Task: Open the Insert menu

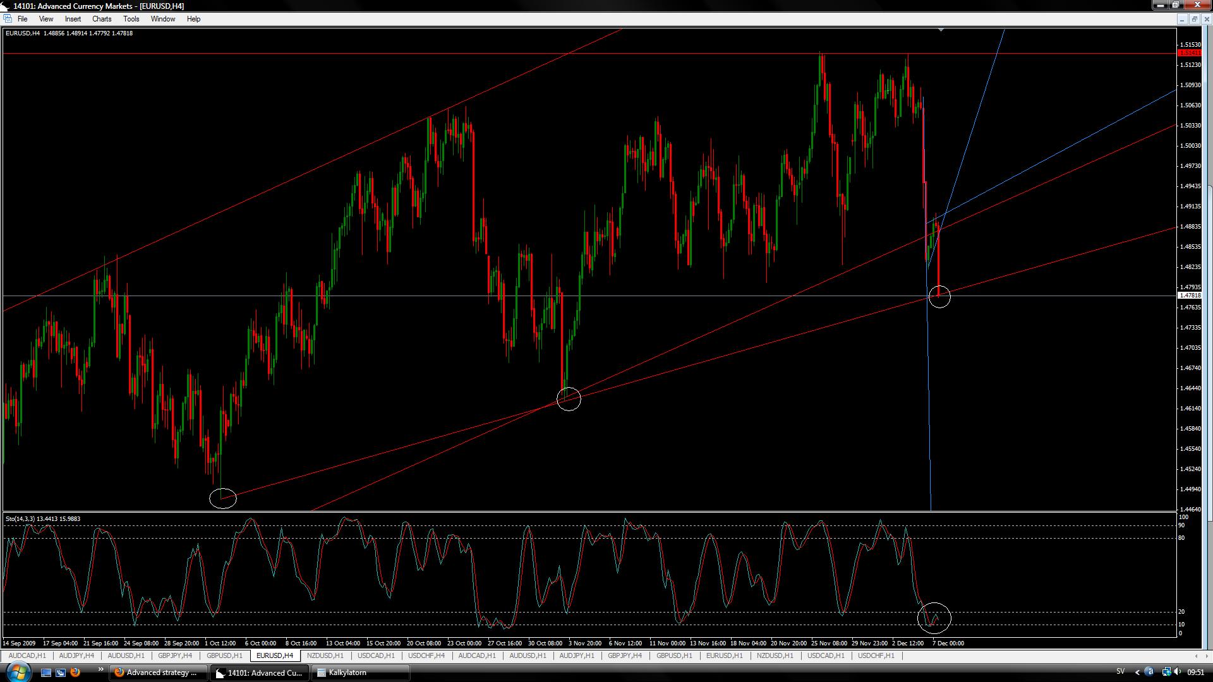Action: [x=73, y=19]
